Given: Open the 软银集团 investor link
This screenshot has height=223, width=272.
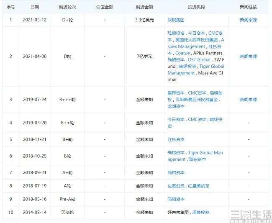Looking at the screenshot, I should click(x=176, y=20).
